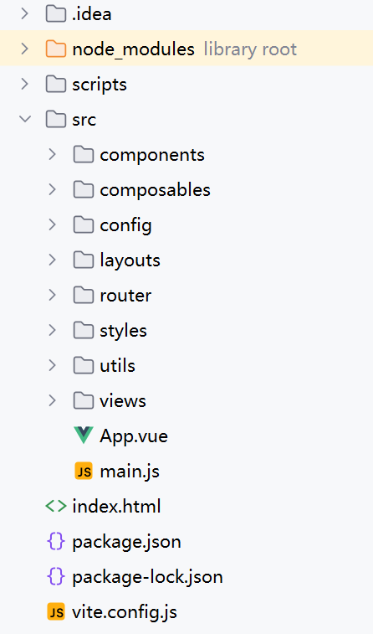The image size is (373, 634).
Task: Collapse the src folder chevron
Action: pyautogui.click(x=25, y=119)
